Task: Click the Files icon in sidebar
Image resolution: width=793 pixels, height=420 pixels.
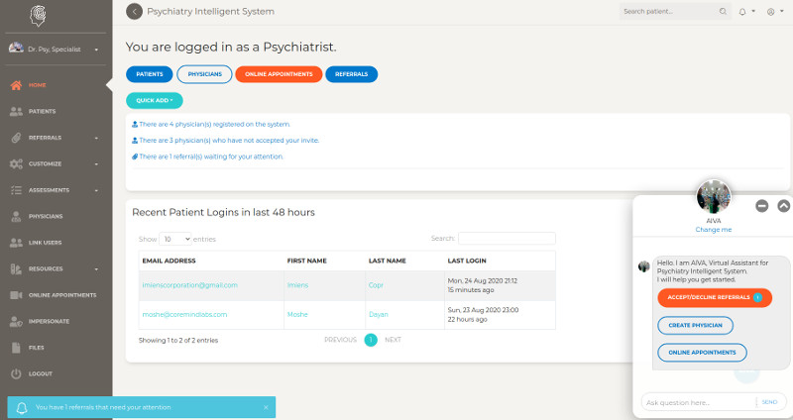Action: (x=16, y=348)
